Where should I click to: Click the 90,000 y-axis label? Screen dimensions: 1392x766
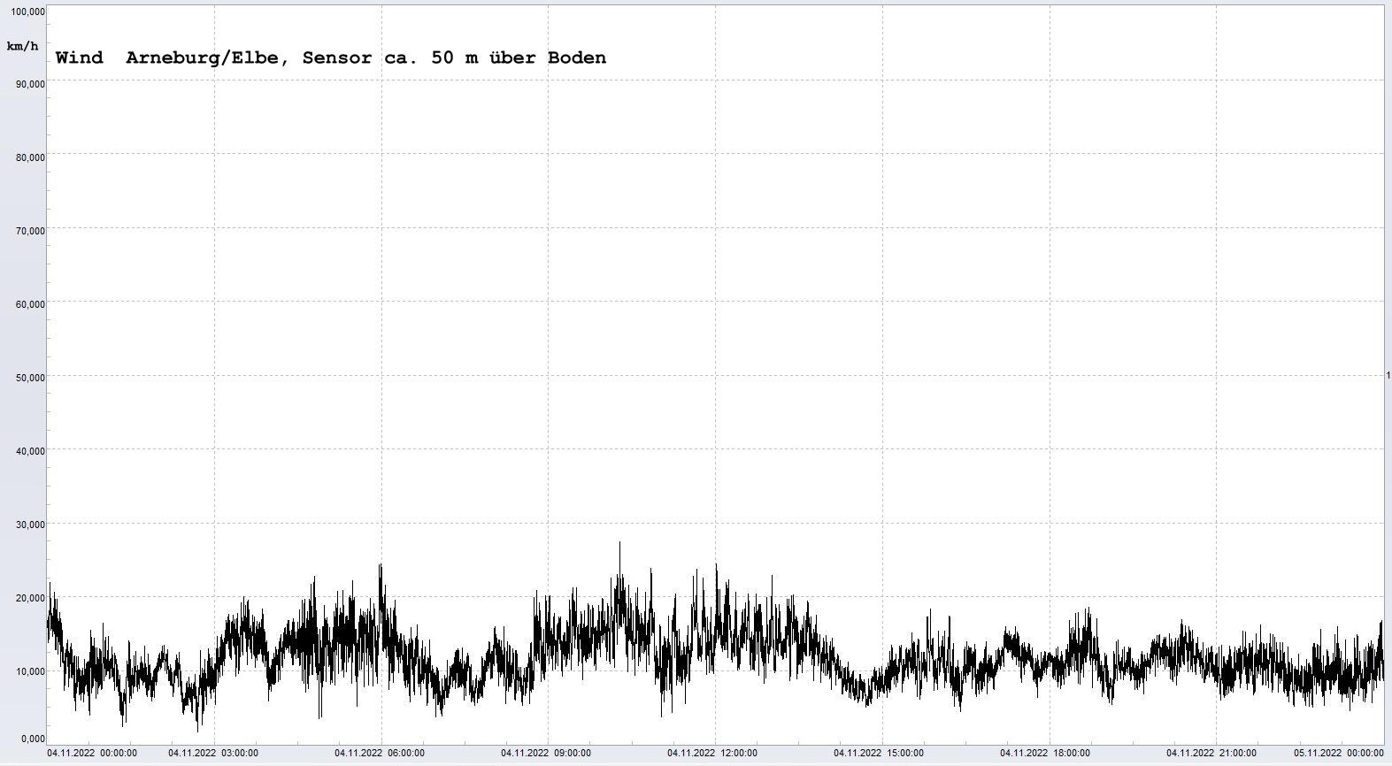click(x=30, y=84)
